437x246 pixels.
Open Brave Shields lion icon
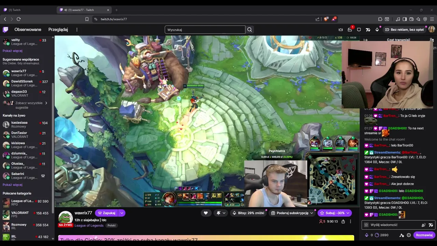[325, 19]
